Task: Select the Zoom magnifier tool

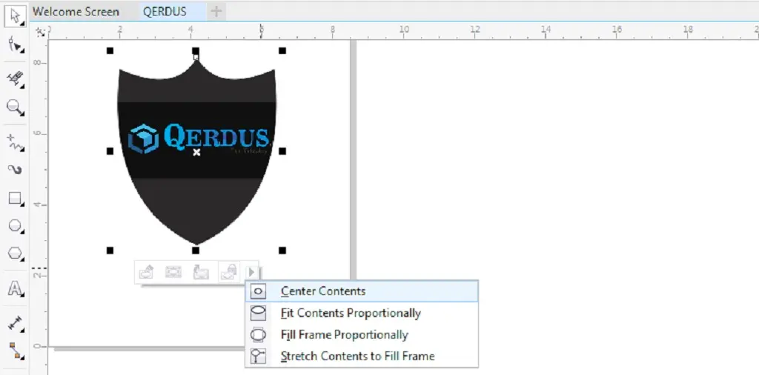Action: (16, 107)
